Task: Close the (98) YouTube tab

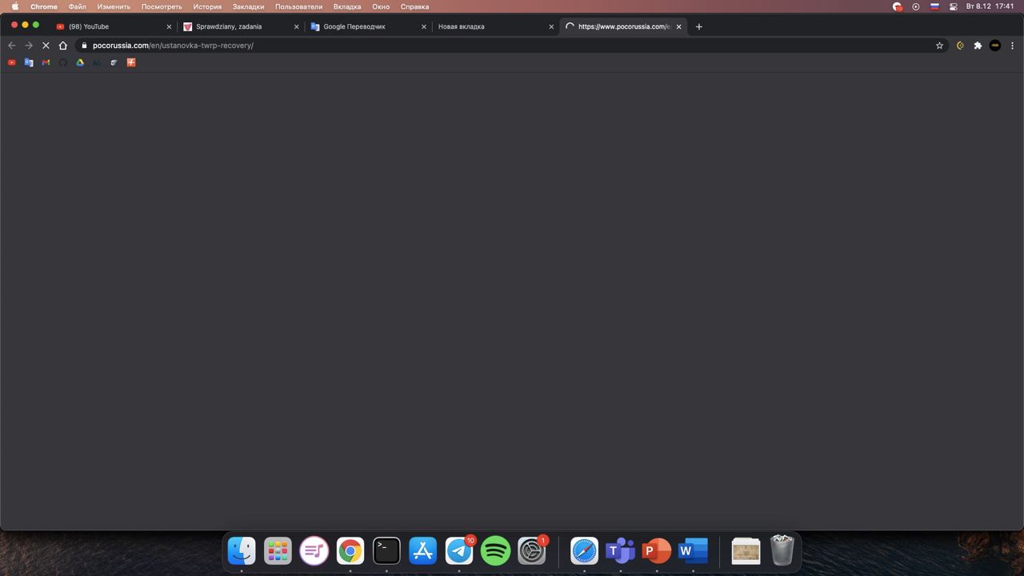Action: click(169, 26)
